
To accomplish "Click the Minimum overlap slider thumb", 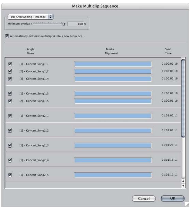I will [64, 24].
